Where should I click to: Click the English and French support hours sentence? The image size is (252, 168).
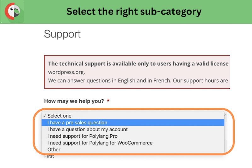pos(138,81)
